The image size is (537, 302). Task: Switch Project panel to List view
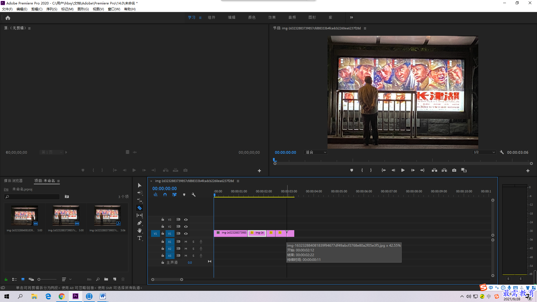click(15, 279)
